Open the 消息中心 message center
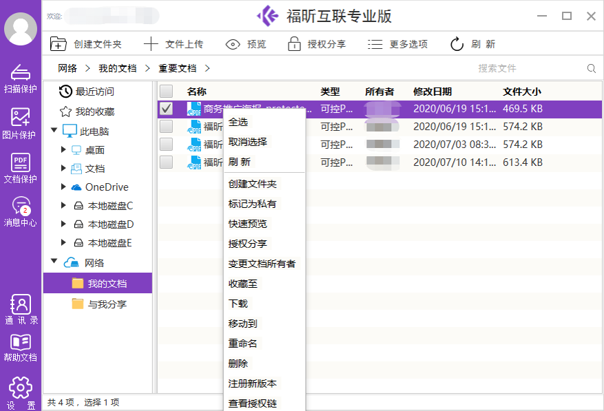The image size is (604, 411). [x=21, y=212]
